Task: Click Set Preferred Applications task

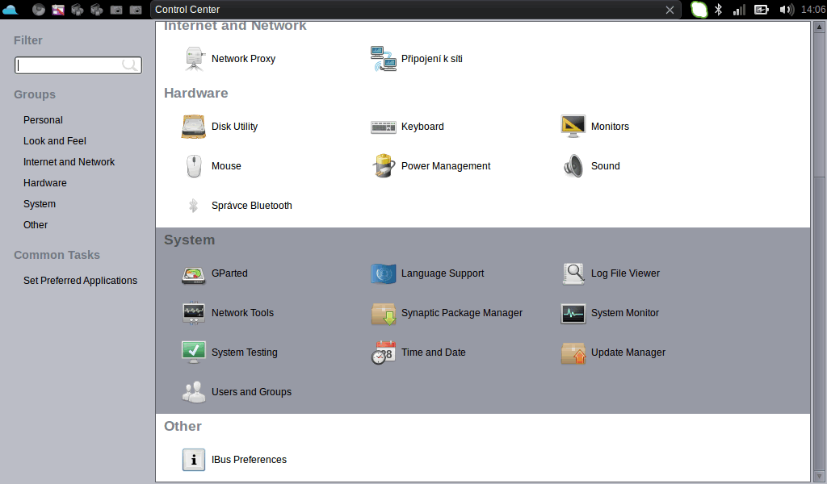Action: pyautogui.click(x=80, y=281)
